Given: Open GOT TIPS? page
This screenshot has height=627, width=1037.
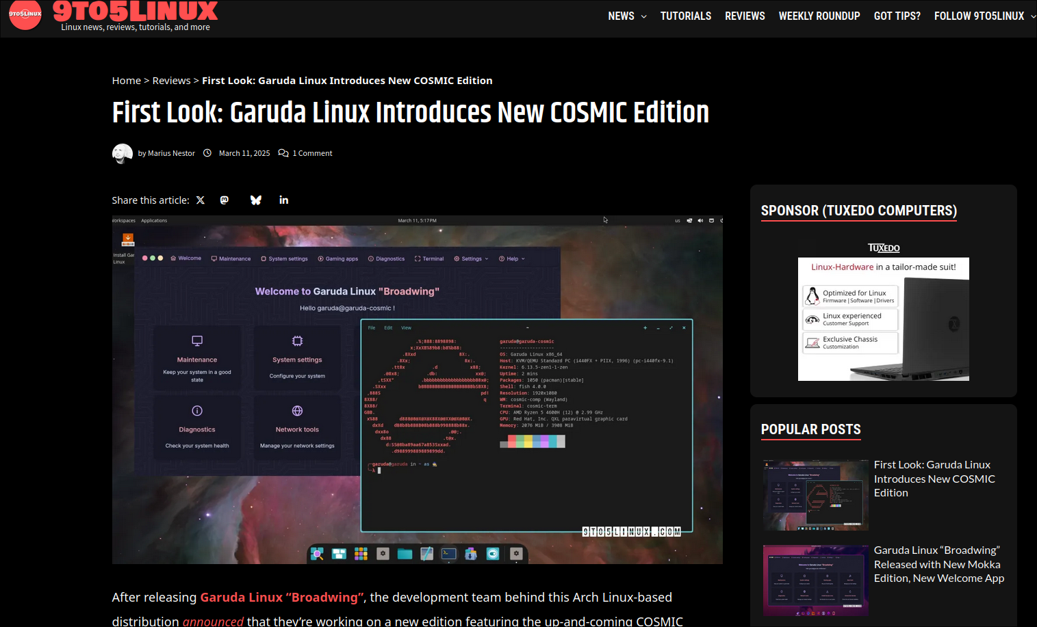Looking at the screenshot, I should [897, 16].
